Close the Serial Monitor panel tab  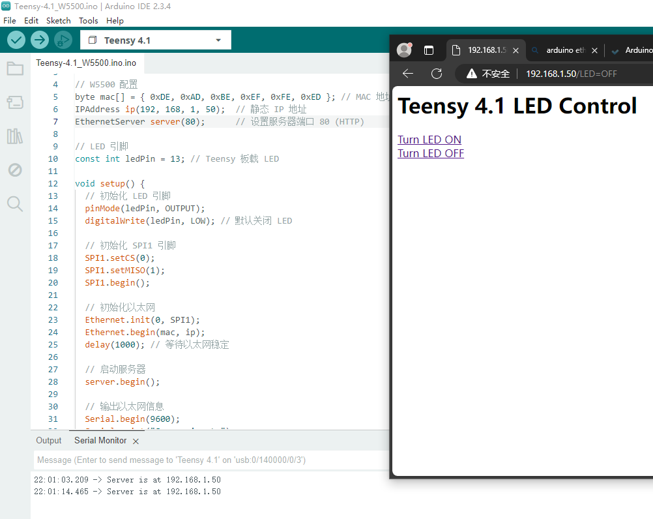[136, 441]
